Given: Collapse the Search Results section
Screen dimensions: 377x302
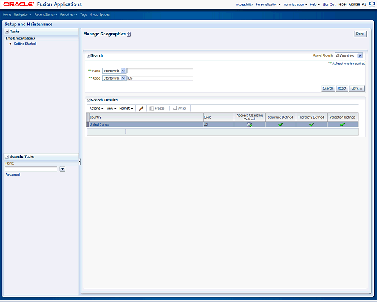Looking at the screenshot, I should click(88, 100).
